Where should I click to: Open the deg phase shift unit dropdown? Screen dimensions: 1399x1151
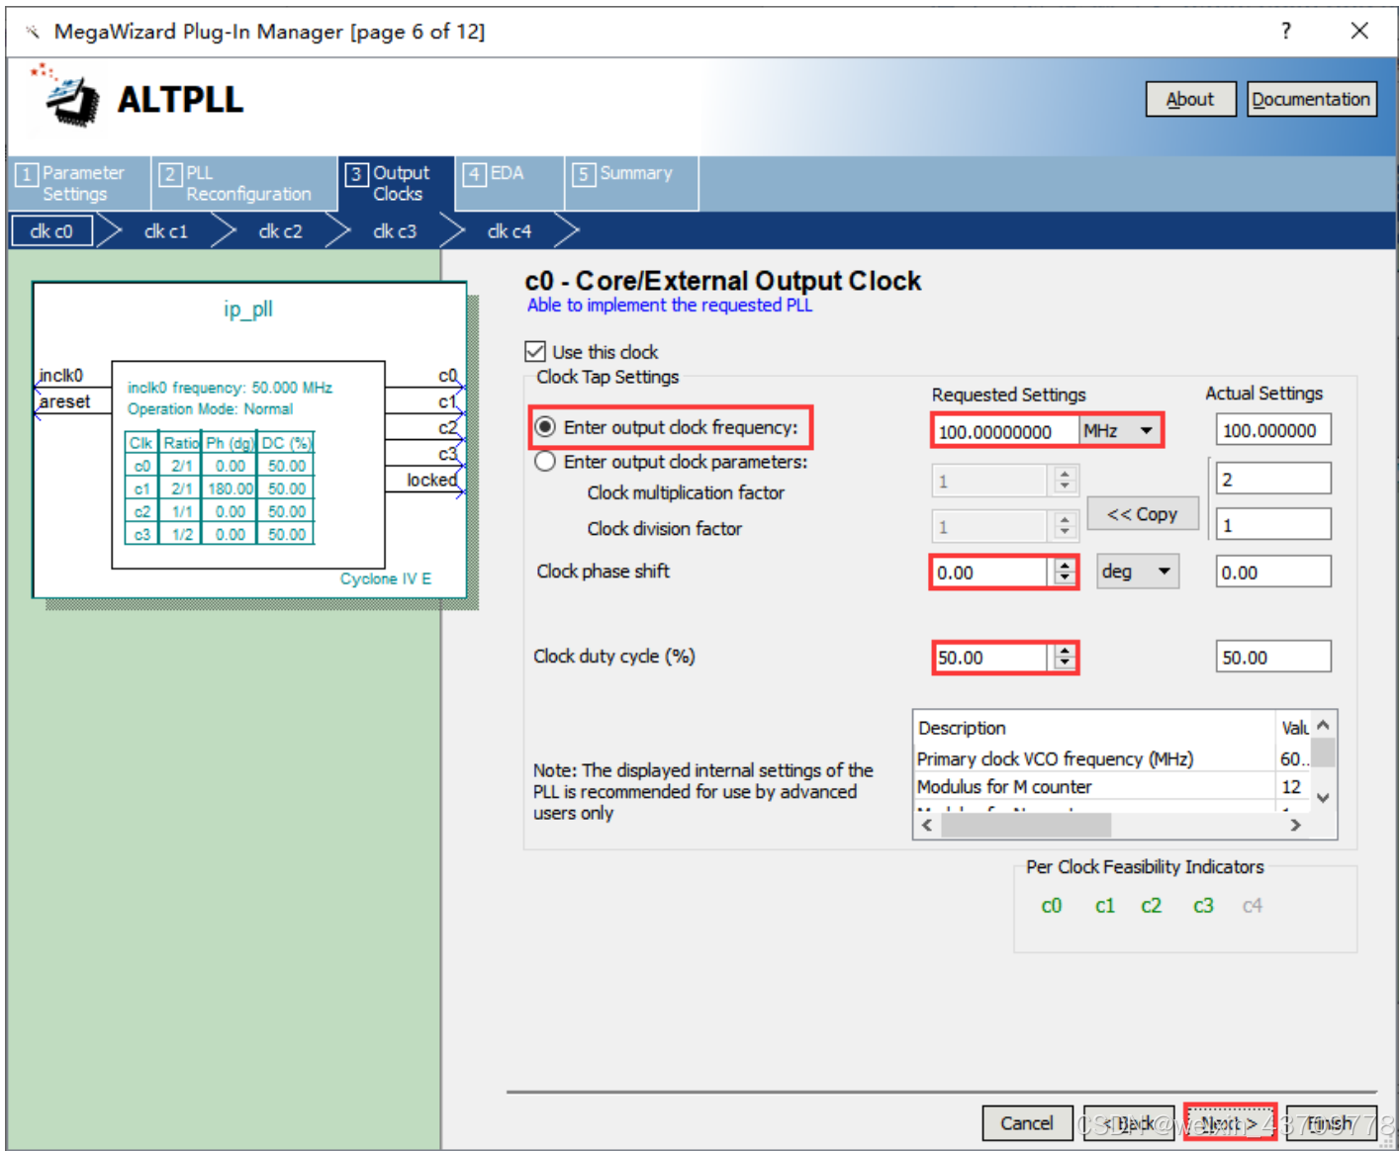pos(1138,572)
